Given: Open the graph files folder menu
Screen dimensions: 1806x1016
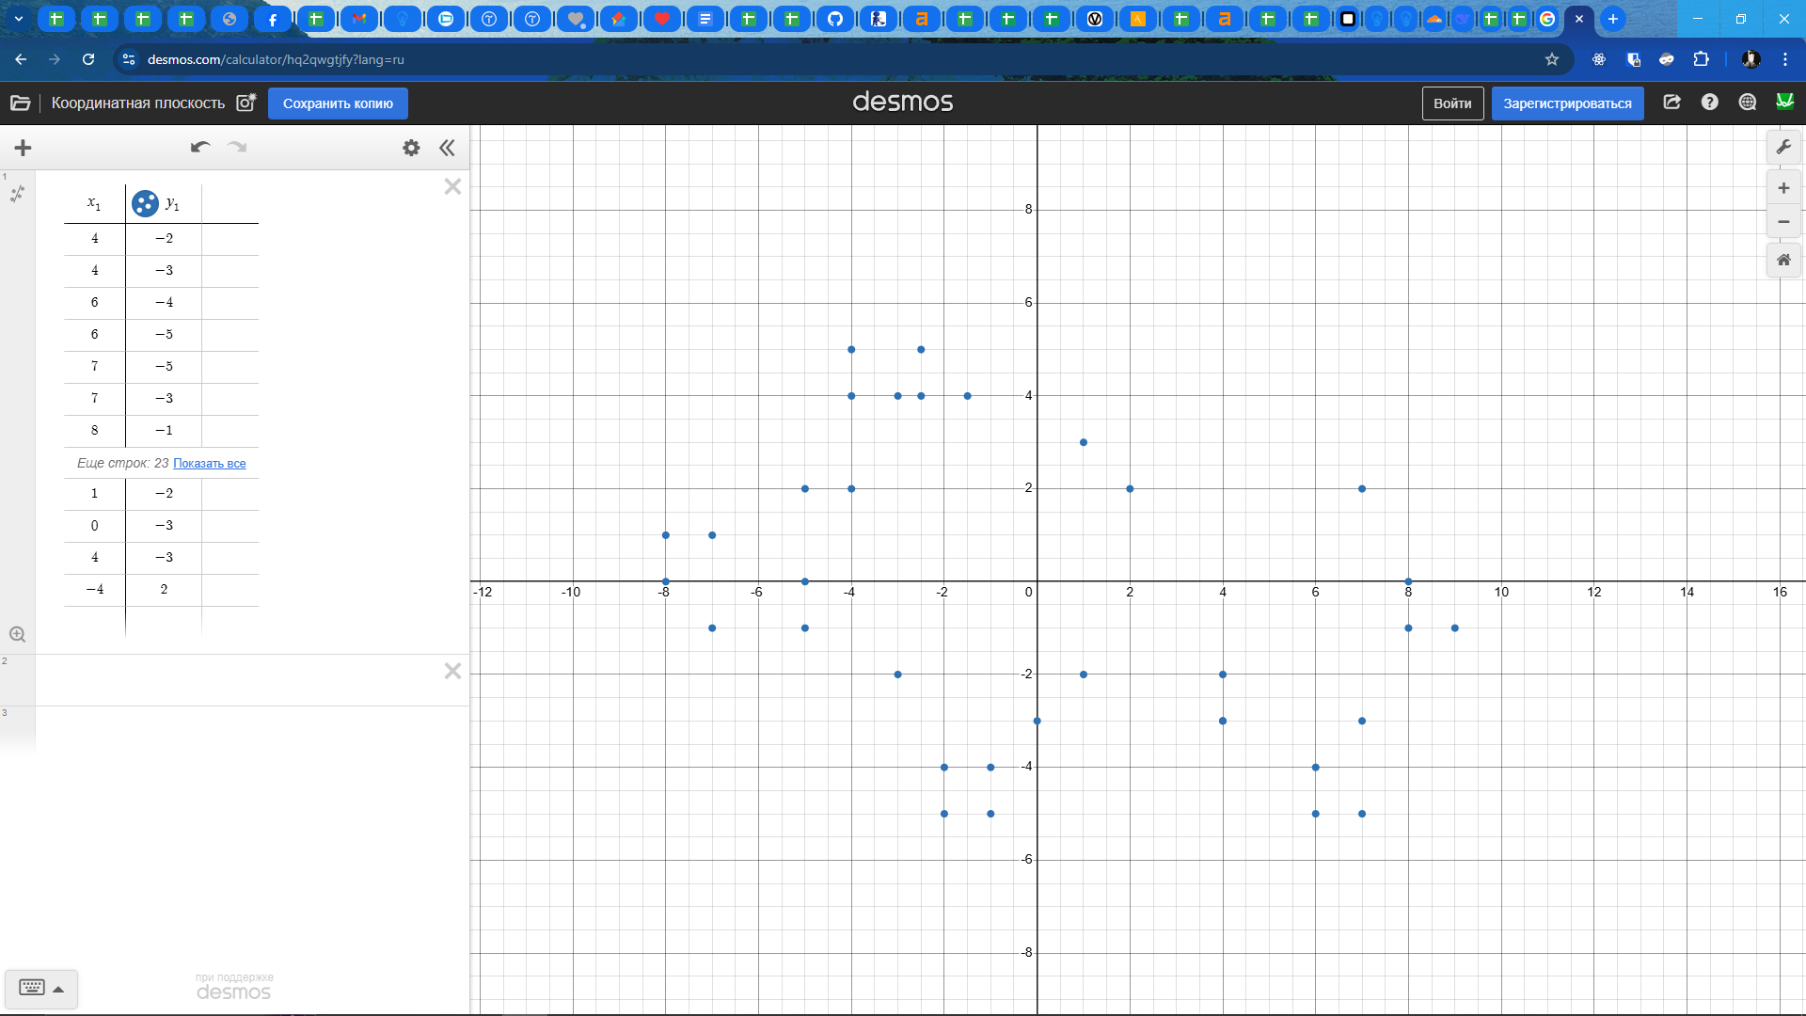Looking at the screenshot, I should click(21, 103).
